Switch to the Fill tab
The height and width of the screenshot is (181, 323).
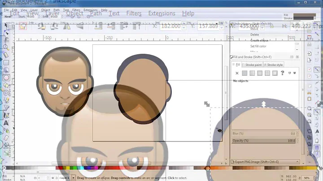pos(236,65)
